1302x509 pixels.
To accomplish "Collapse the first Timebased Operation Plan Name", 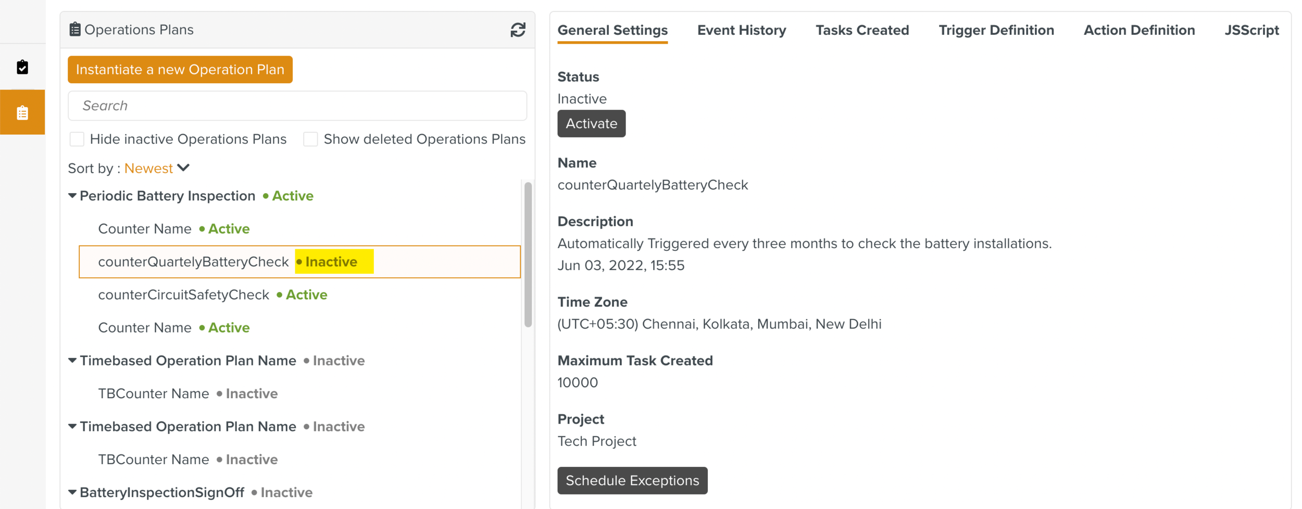I will [72, 361].
